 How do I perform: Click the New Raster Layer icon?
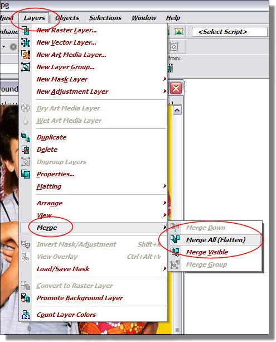[x=26, y=30]
